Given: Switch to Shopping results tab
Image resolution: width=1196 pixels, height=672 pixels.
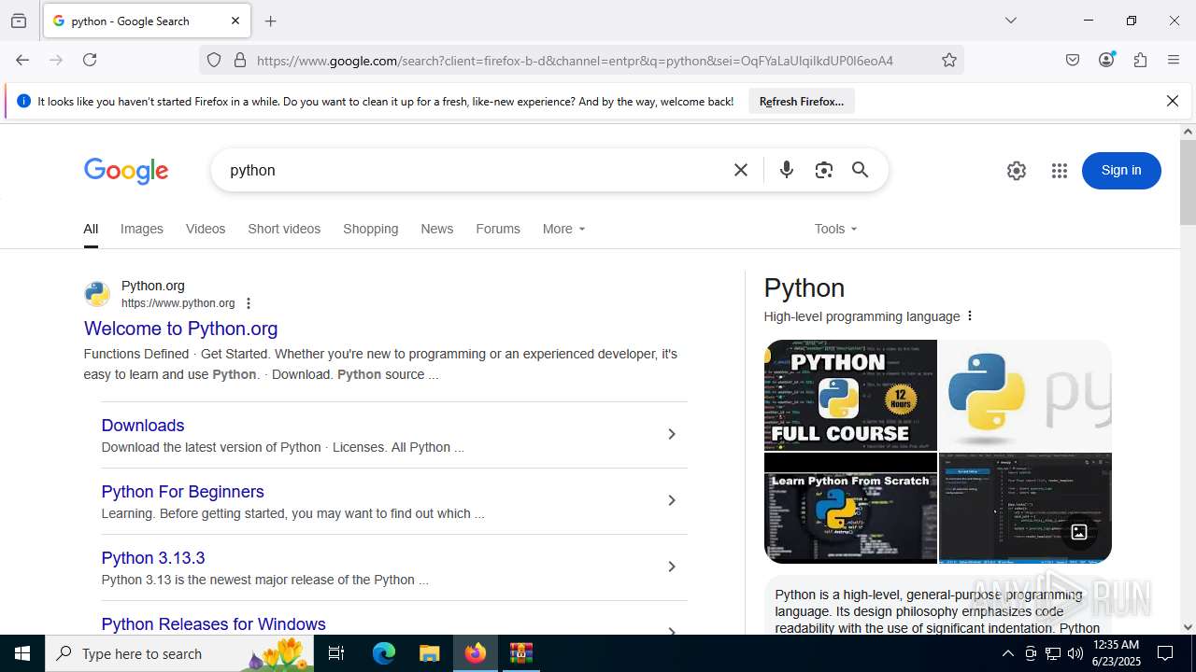Looking at the screenshot, I should (x=370, y=229).
